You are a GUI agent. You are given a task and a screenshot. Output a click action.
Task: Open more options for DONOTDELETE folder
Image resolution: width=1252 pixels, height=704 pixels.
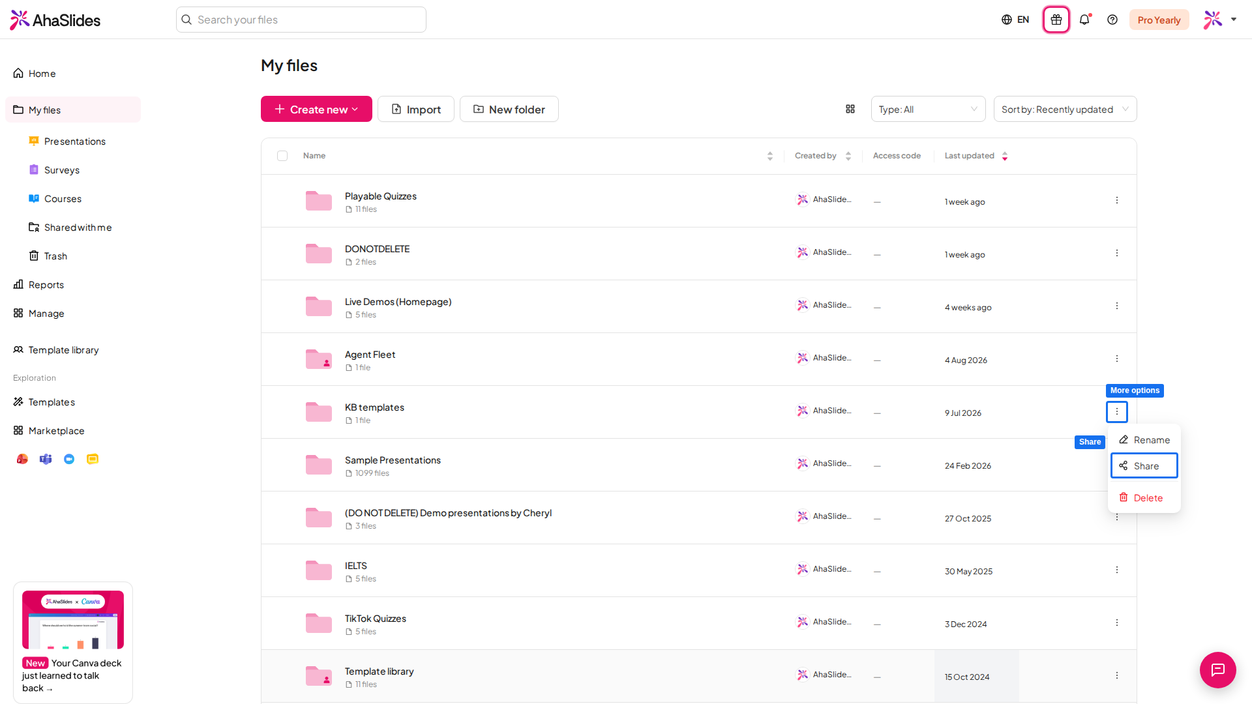click(x=1116, y=253)
